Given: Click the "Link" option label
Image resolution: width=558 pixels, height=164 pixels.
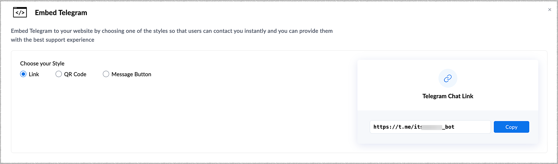Looking at the screenshot, I should [34, 74].
